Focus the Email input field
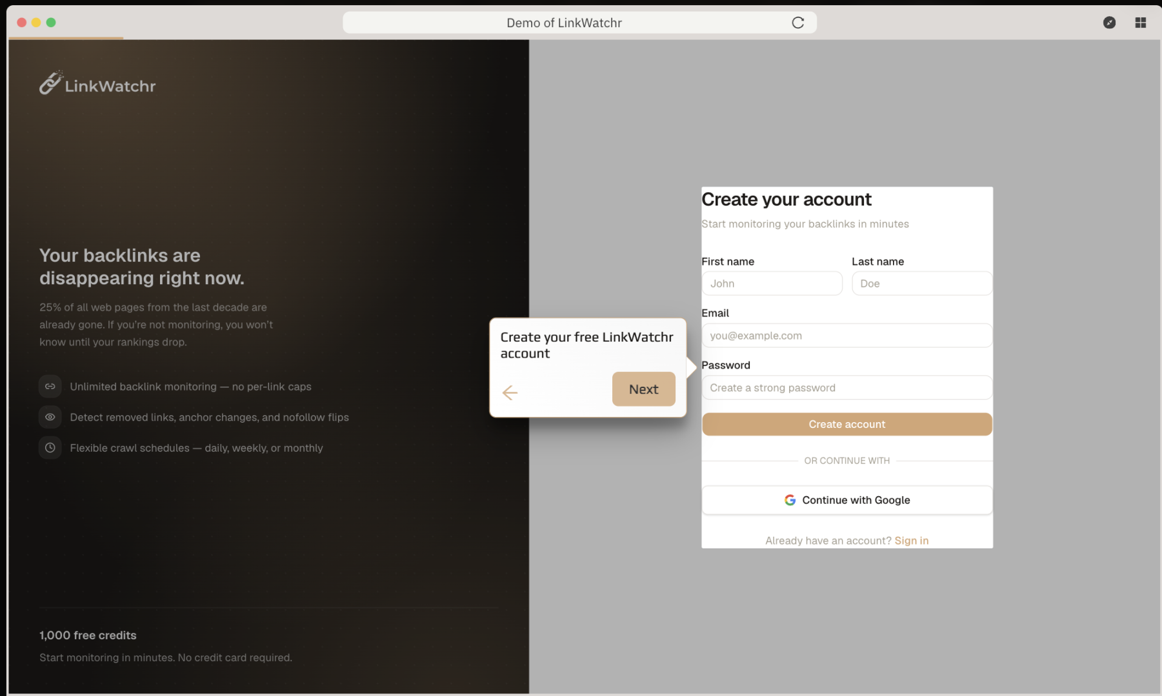This screenshot has height=696, width=1162. (x=846, y=336)
